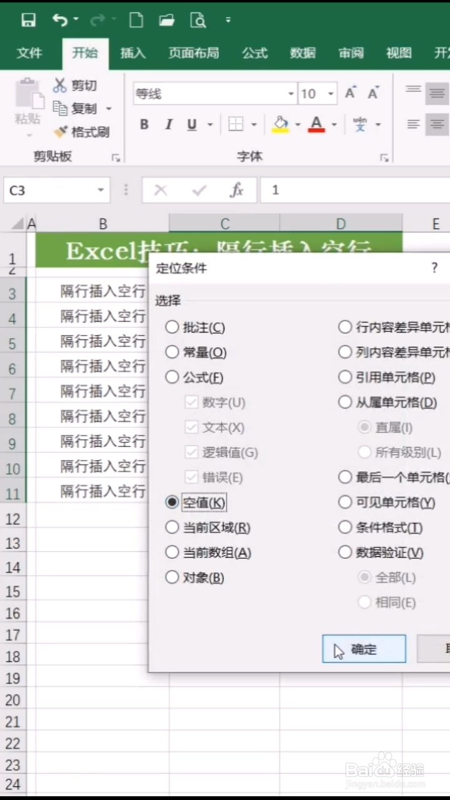Switch to the Formulas (公式) tab
This screenshot has width=450, height=800.
pyautogui.click(x=255, y=53)
